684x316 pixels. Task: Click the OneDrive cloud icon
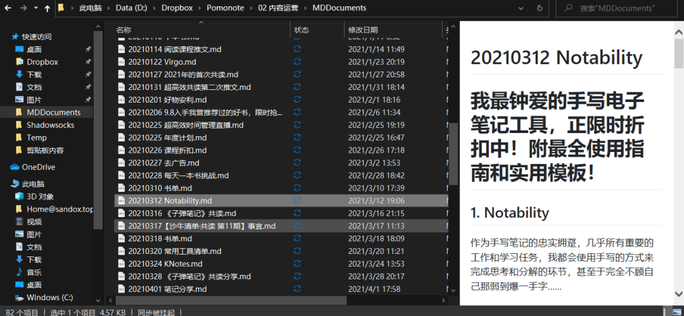(15, 167)
